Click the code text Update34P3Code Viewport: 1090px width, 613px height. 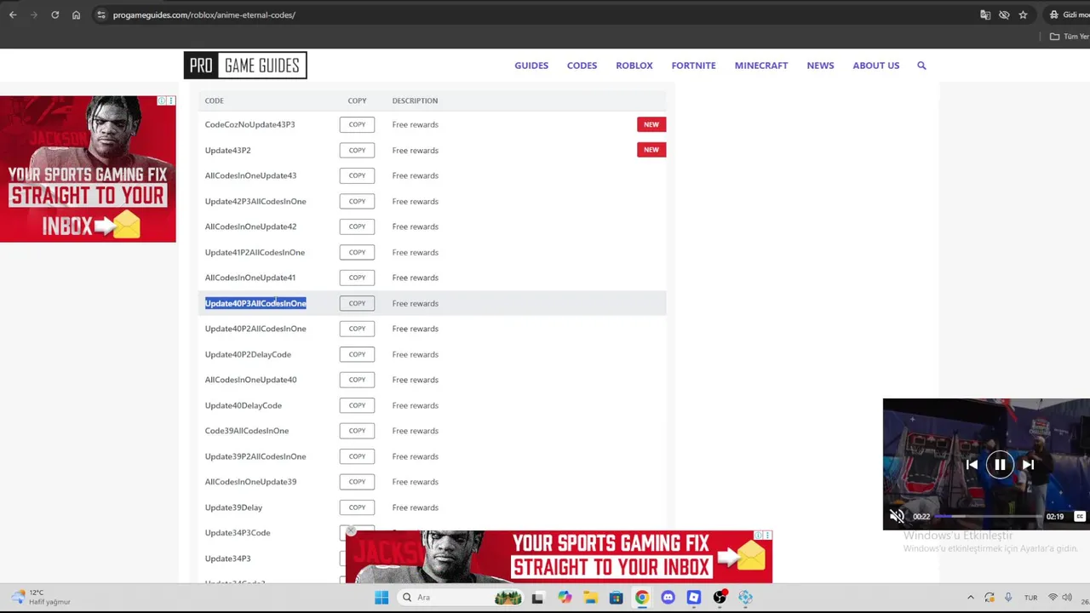pyautogui.click(x=238, y=533)
